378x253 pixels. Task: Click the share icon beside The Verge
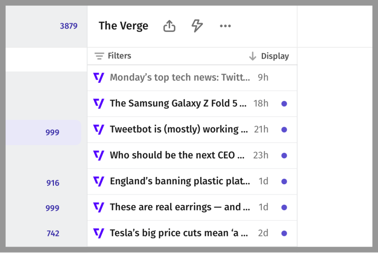169,26
